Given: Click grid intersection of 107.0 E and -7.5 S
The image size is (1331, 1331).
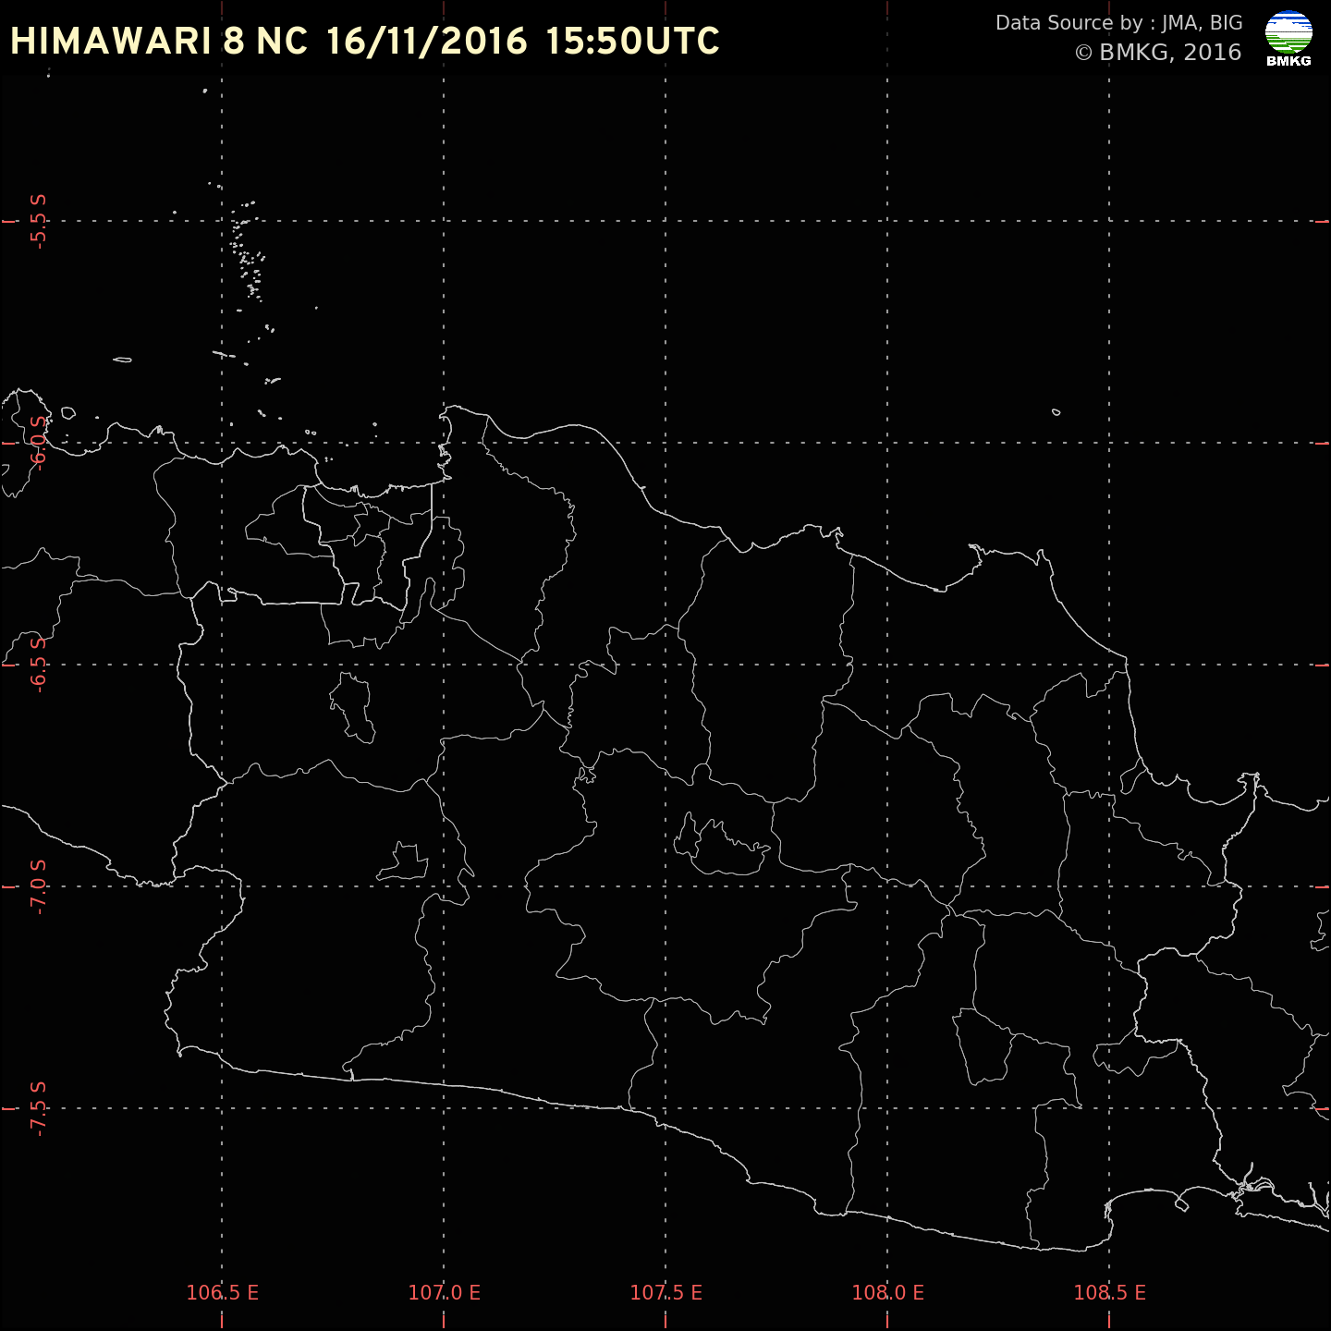Looking at the screenshot, I should click(444, 1108).
